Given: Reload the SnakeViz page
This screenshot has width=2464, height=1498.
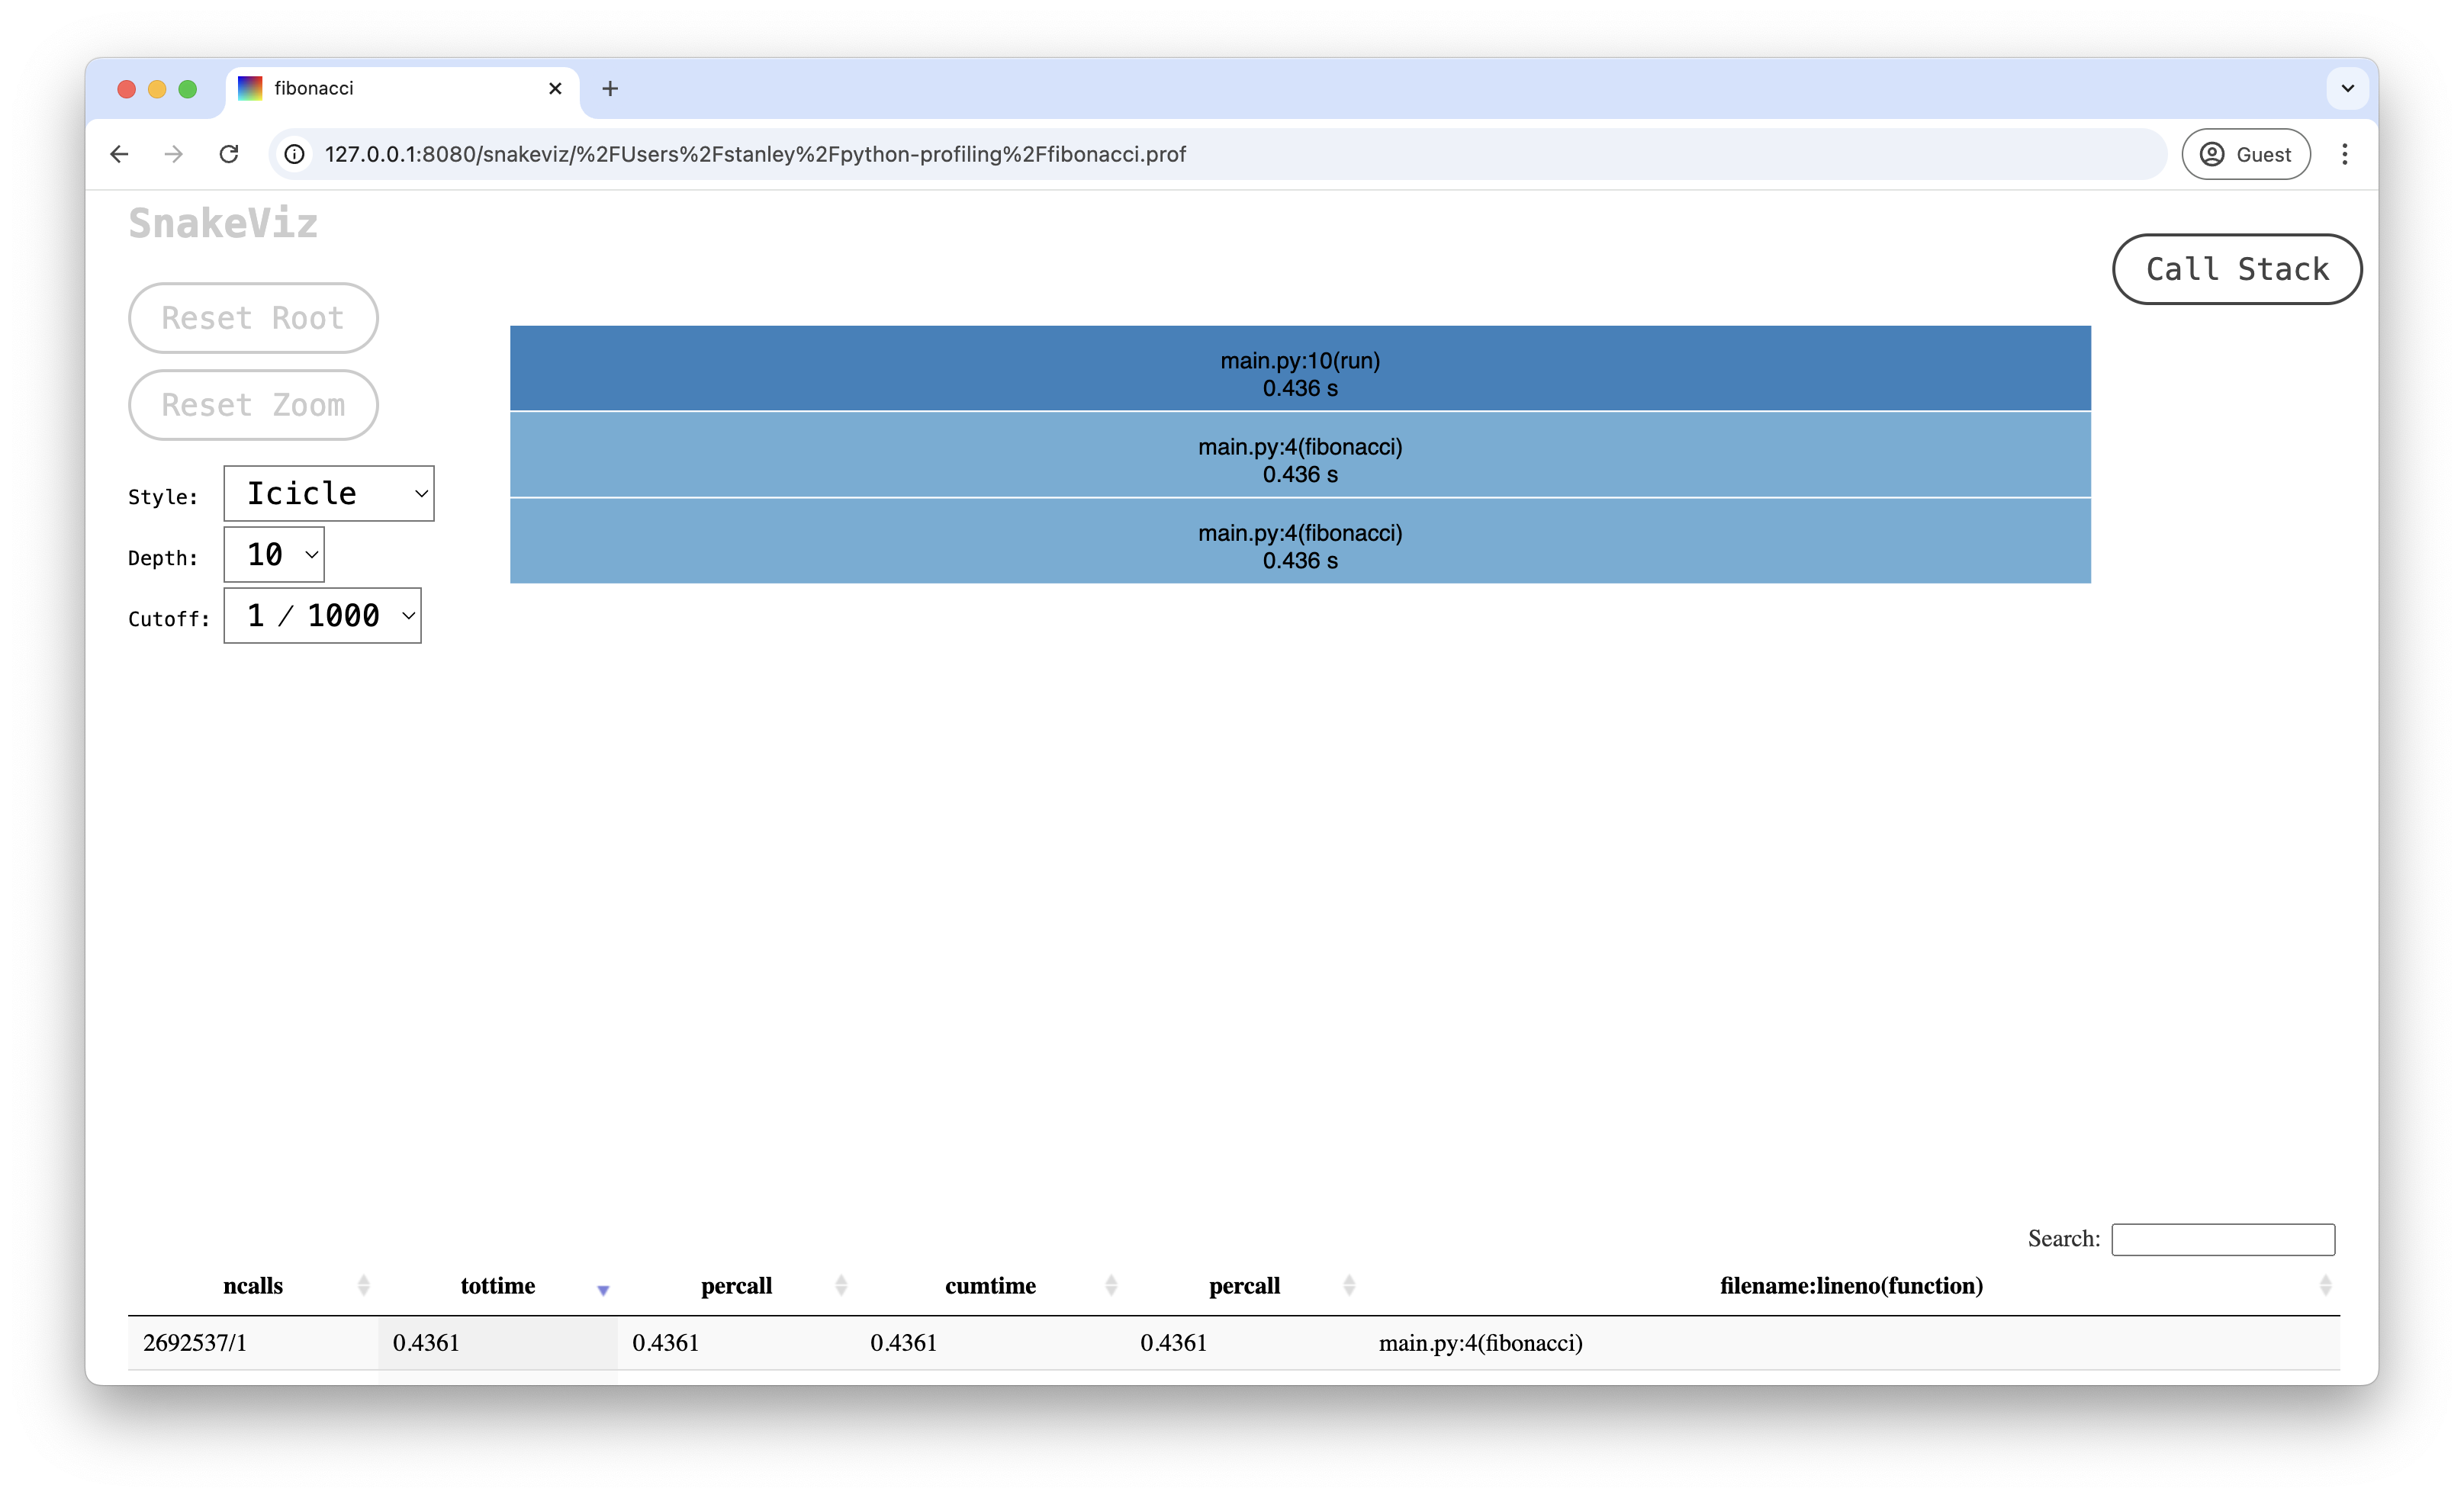Looking at the screenshot, I should click(229, 154).
